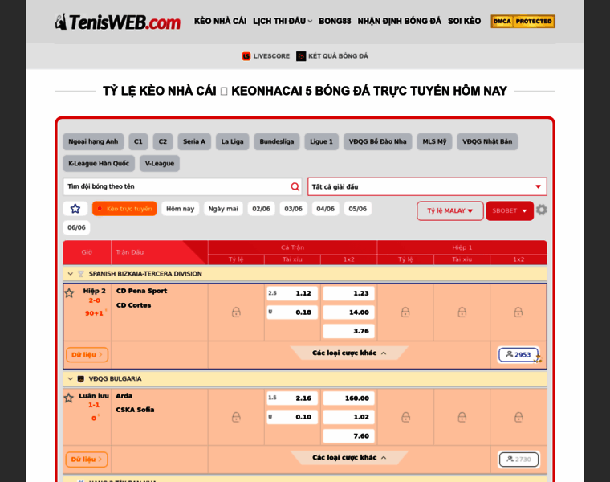Select the Ngày mai date tab

tap(223, 209)
